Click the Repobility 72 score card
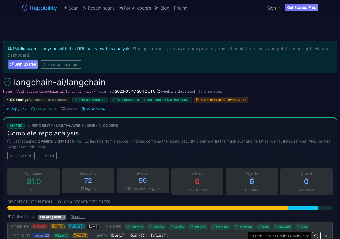The image size is (340, 239). (88, 181)
